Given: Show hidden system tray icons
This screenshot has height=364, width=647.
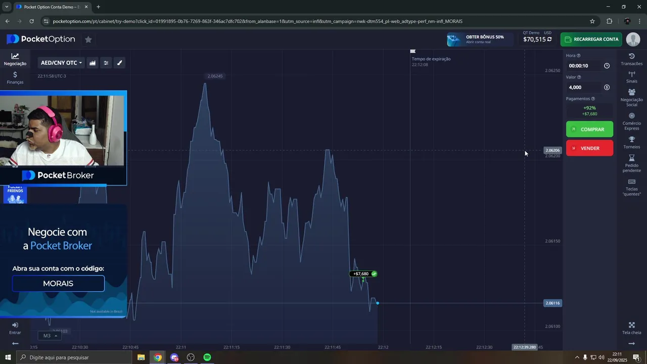Looking at the screenshot, I should click(x=577, y=357).
